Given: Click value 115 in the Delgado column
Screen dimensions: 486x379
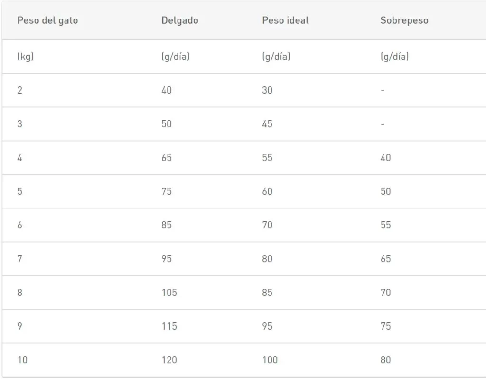Looking at the screenshot, I should [169, 326].
